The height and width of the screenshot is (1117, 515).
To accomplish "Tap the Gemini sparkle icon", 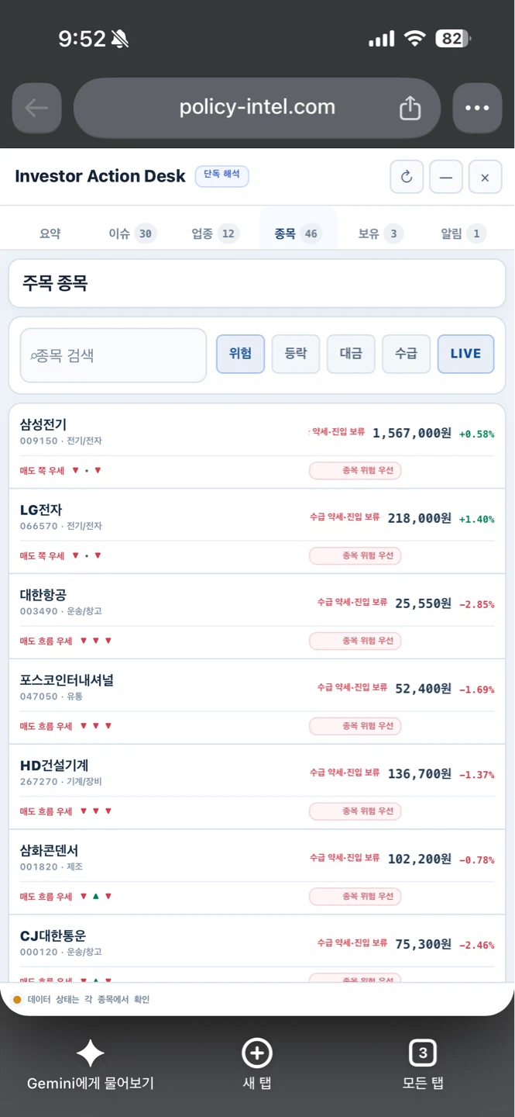I will (91, 1053).
